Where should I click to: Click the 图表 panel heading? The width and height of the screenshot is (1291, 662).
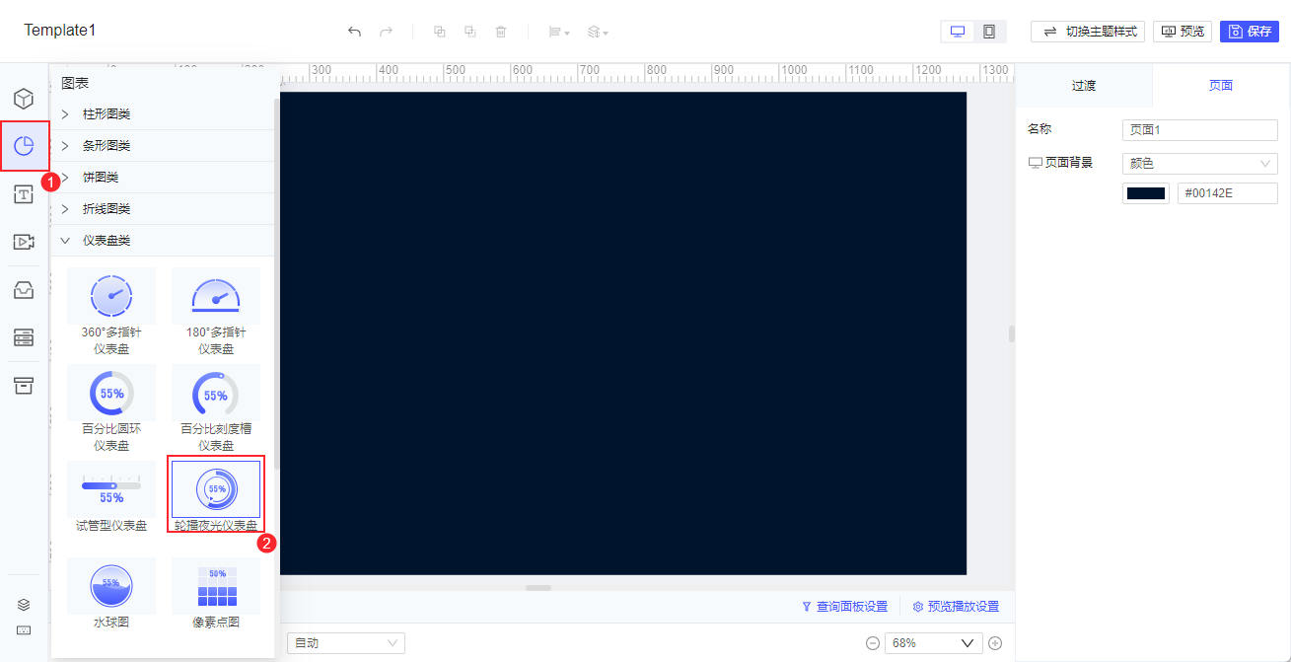(75, 84)
